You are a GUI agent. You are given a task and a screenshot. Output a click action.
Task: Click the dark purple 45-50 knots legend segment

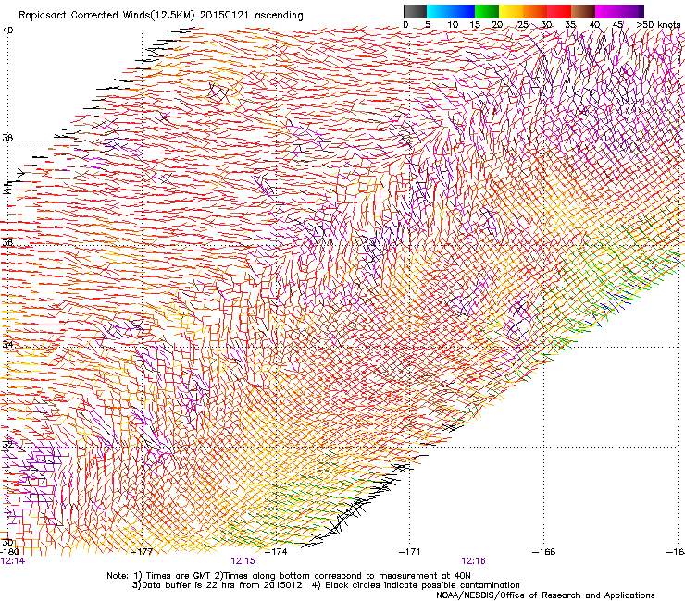point(631,11)
